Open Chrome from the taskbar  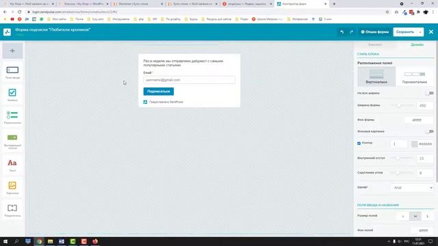(x=39, y=241)
